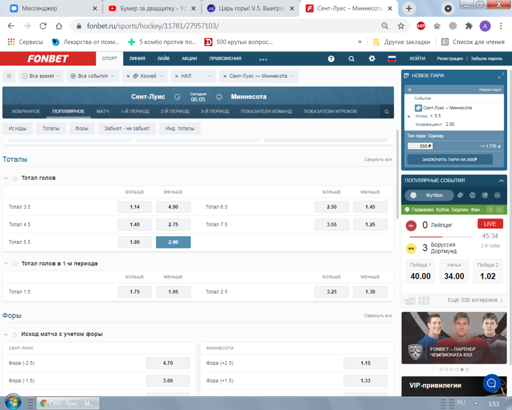
Task: Expand the Новое пари coupon panel to fullscreen
Action: 501,76
